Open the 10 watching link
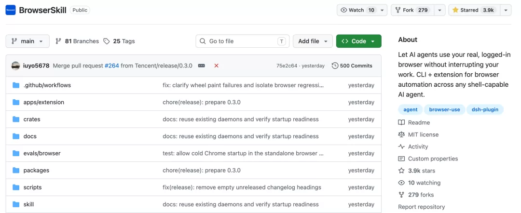 (420, 183)
